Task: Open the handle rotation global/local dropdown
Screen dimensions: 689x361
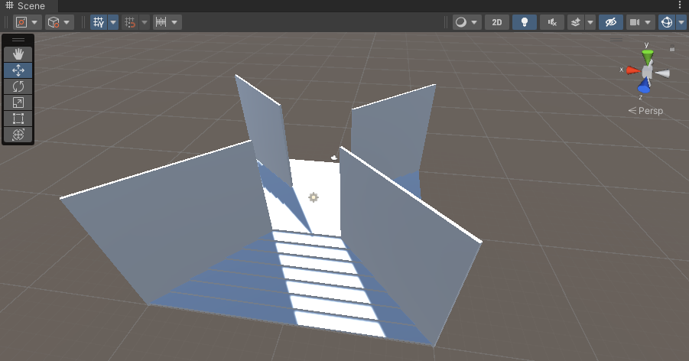Action: 60,22
